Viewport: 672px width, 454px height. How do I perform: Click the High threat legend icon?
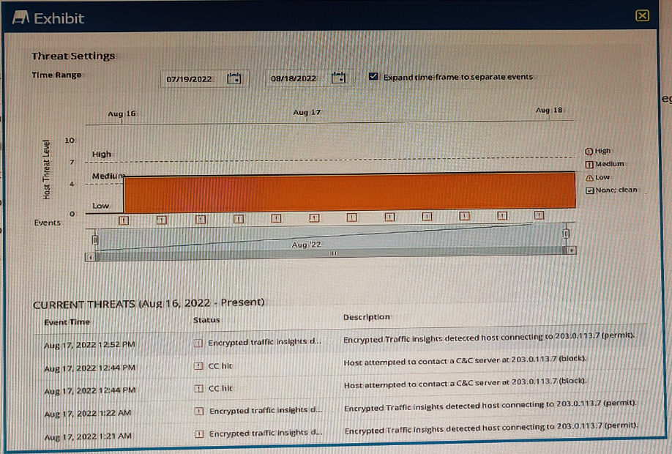point(589,151)
